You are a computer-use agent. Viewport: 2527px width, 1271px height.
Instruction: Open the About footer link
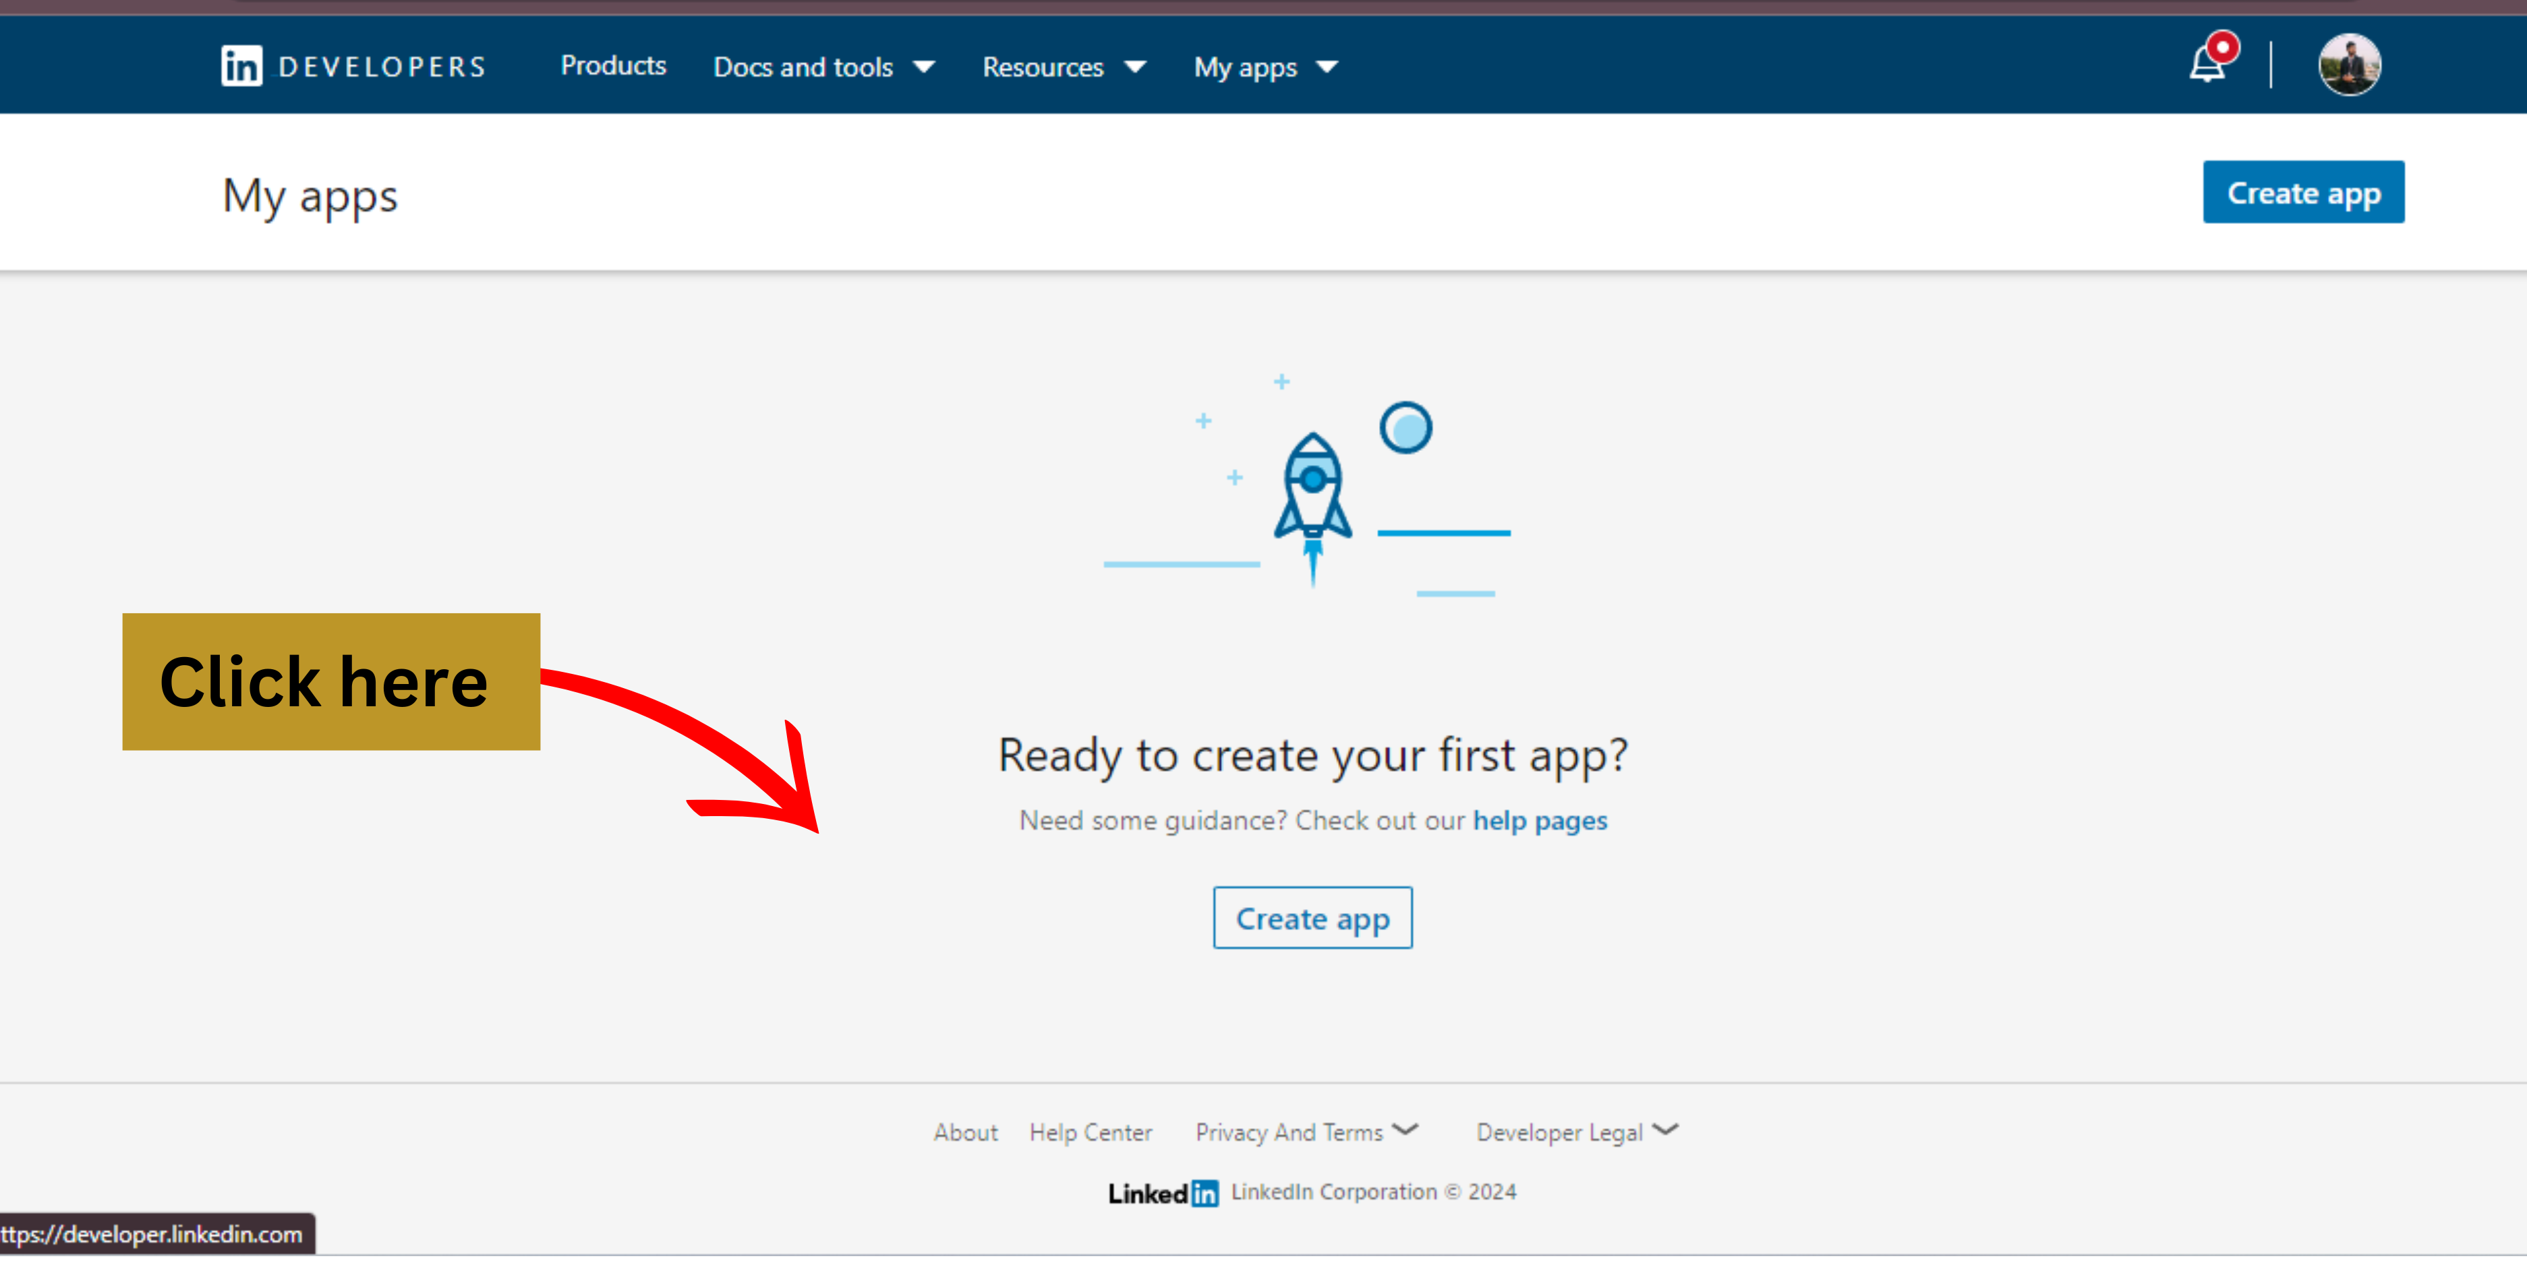click(965, 1132)
